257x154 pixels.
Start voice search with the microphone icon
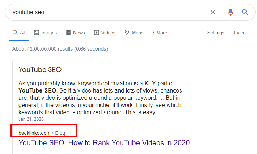tap(231, 12)
